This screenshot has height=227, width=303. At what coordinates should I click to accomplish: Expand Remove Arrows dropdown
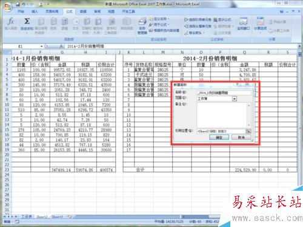coord(204,33)
